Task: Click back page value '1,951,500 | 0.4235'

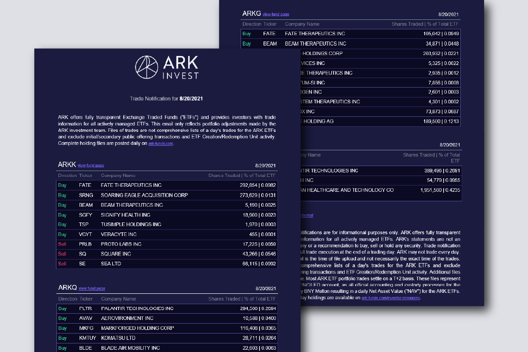Action: pos(440,190)
